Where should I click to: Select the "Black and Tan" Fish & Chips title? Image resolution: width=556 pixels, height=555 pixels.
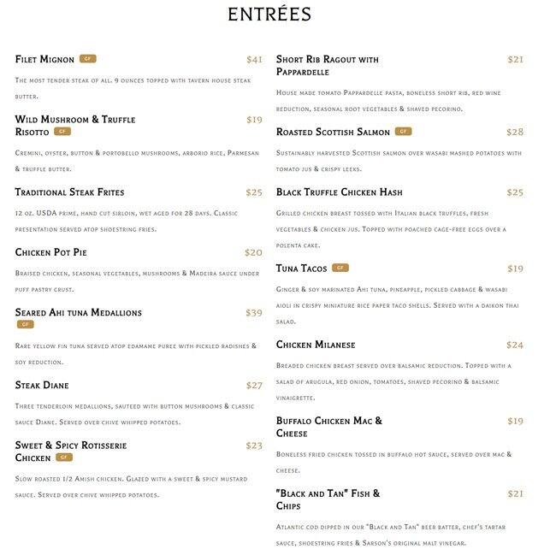[x=328, y=499]
